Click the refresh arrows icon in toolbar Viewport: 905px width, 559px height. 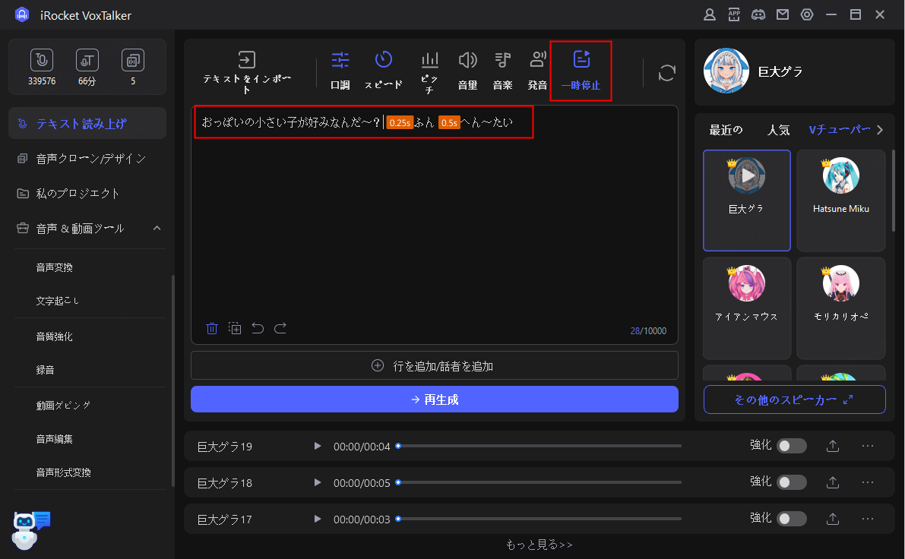666,73
